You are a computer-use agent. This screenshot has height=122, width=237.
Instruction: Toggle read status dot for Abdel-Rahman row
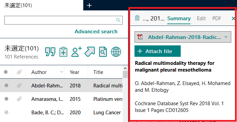[x=6, y=85]
